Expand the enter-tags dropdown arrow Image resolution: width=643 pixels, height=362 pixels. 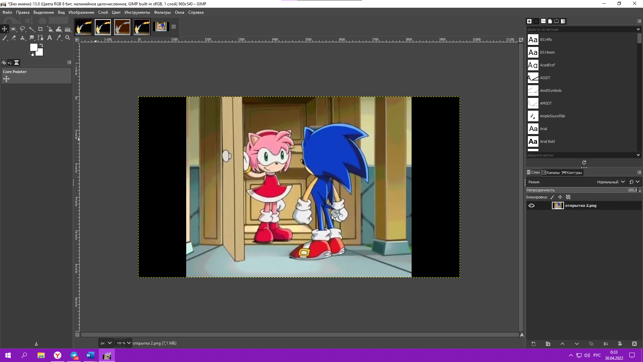tap(638, 155)
